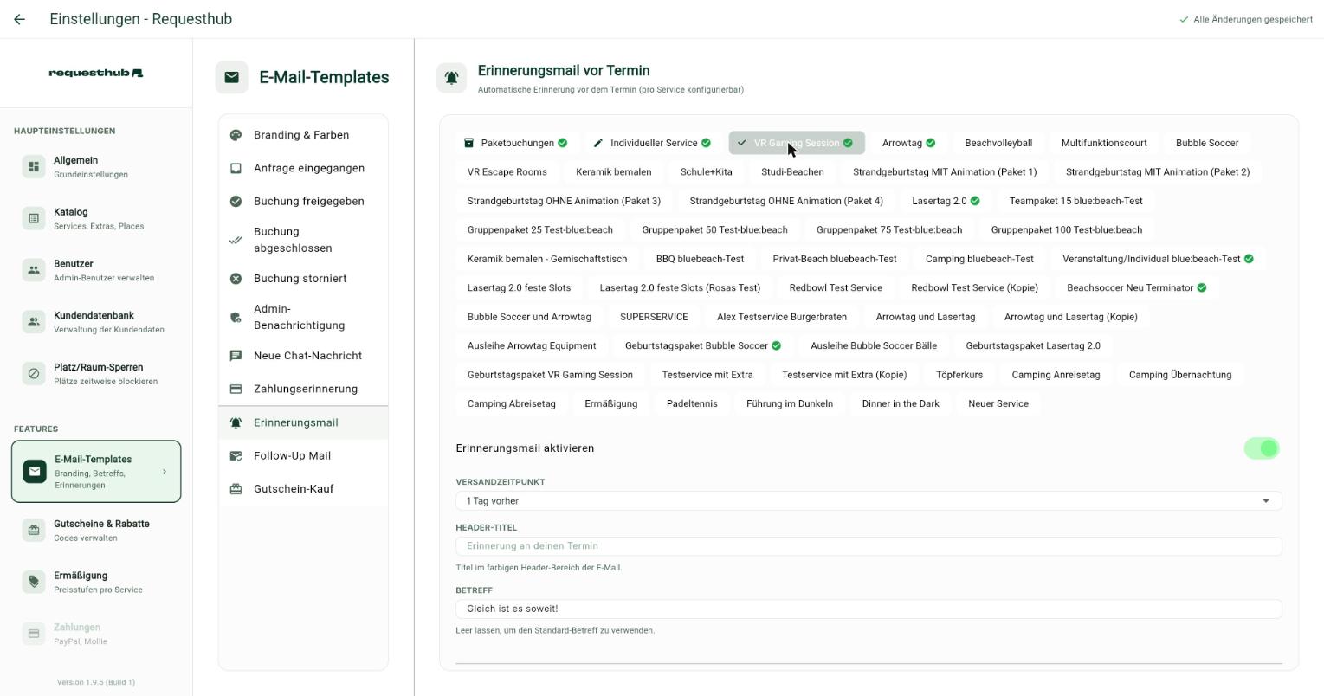Open Branding & Farben template section
1324x696 pixels.
[303, 135]
